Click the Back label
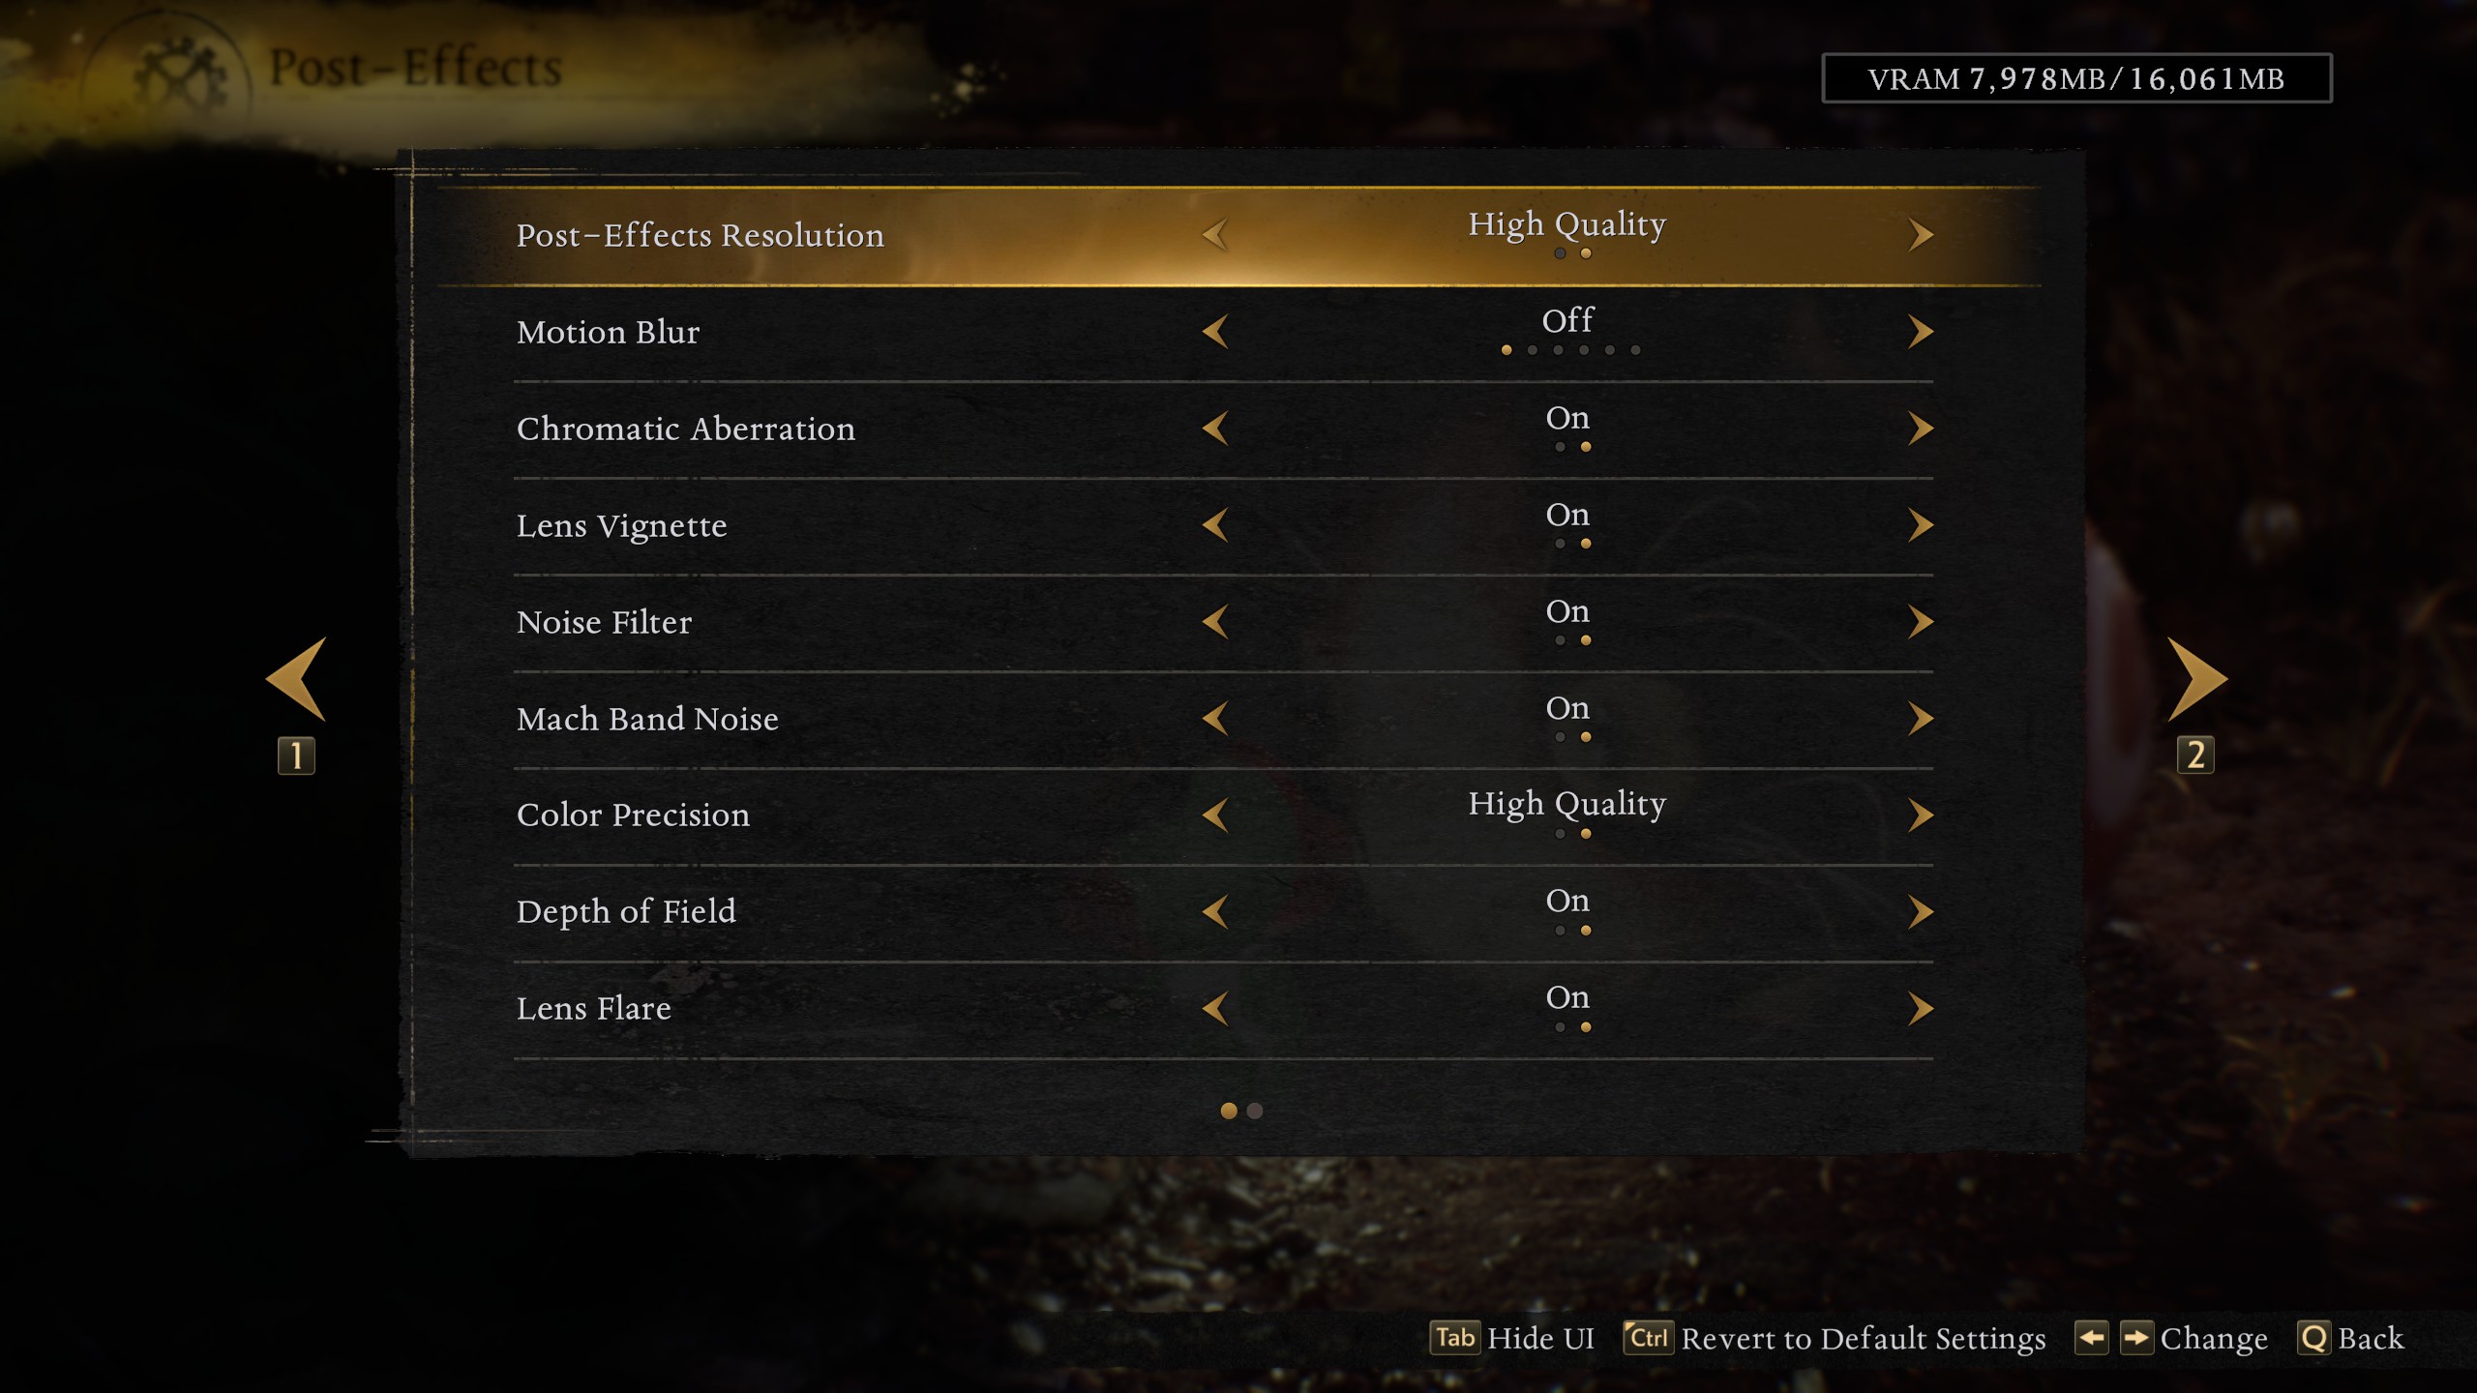 (2370, 1338)
